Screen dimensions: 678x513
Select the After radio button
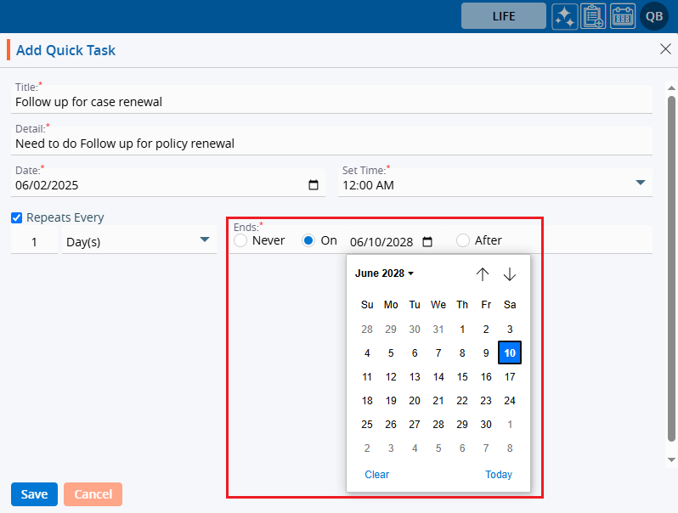463,240
